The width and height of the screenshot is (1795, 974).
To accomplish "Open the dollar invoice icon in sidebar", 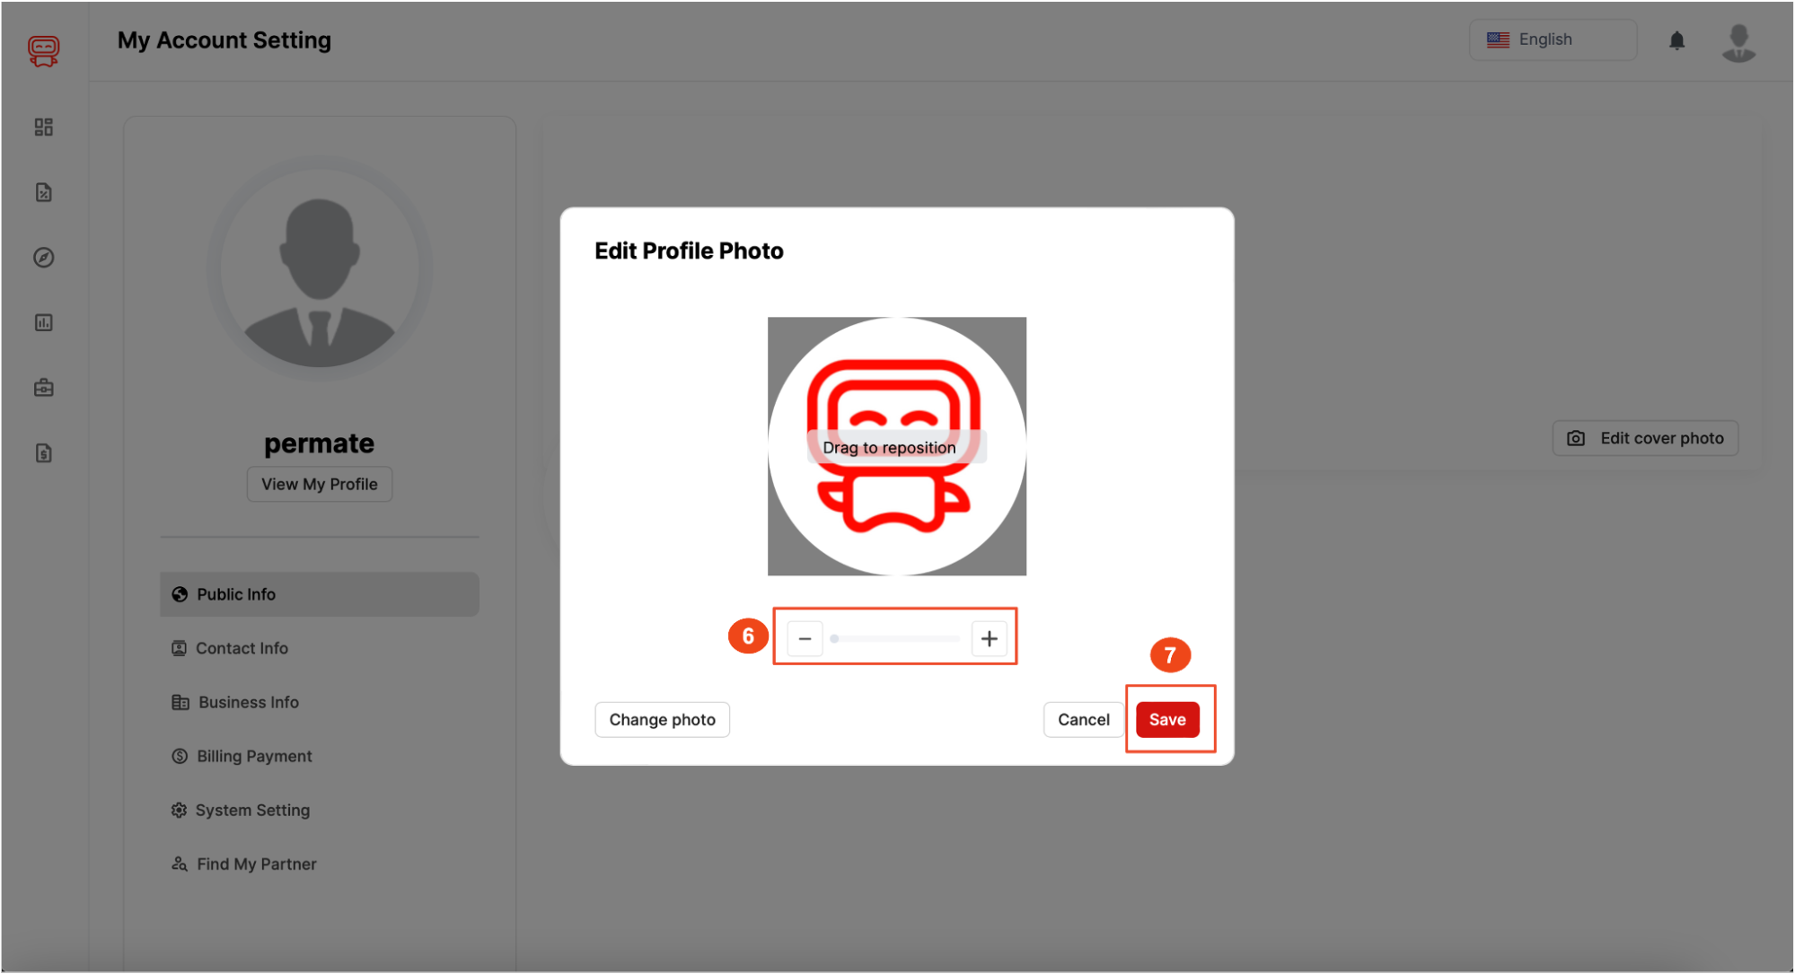I will tap(43, 452).
